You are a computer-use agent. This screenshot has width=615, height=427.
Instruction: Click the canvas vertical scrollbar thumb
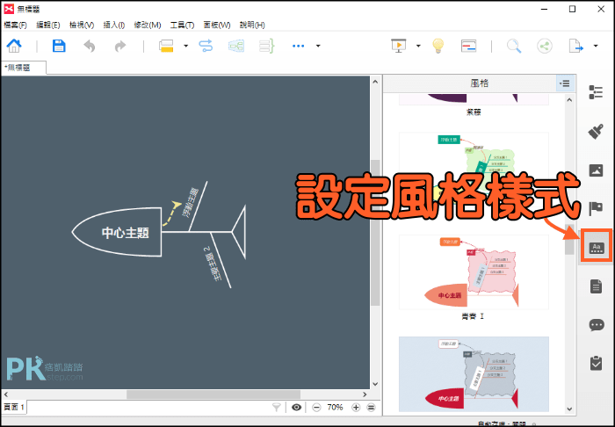tap(375, 233)
